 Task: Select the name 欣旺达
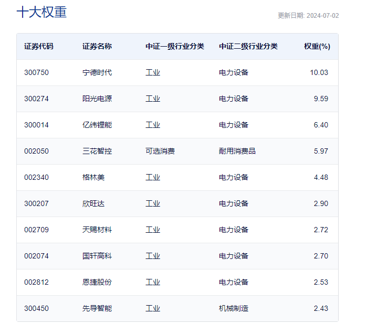click(x=93, y=203)
